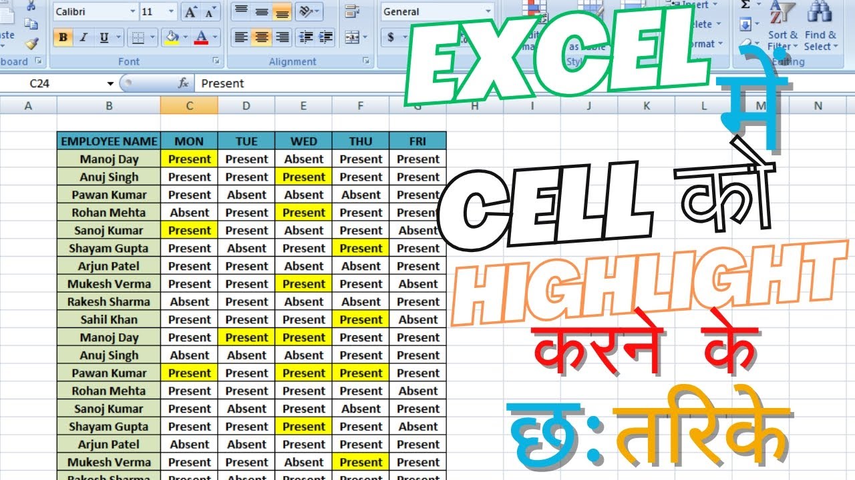Click the Find & Select binoculars icon
855x480 pixels.
[819, 11]
